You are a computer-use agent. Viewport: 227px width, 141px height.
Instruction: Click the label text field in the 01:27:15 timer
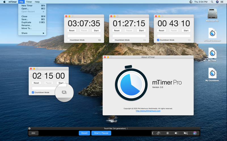[129, 36]
